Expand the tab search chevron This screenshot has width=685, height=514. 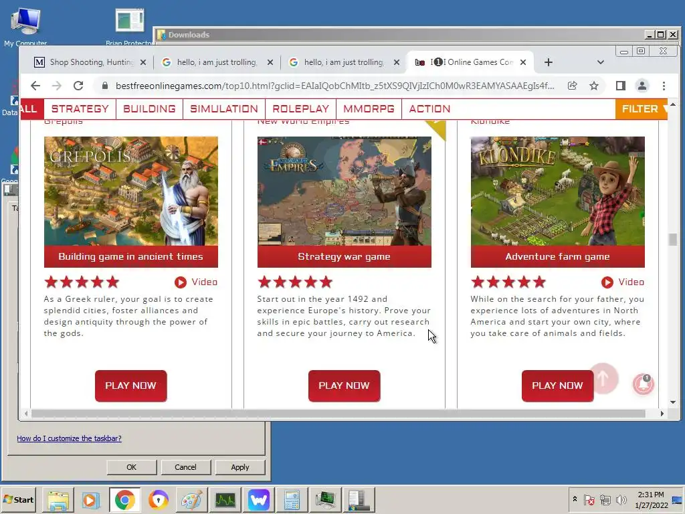tap(601, 62)
